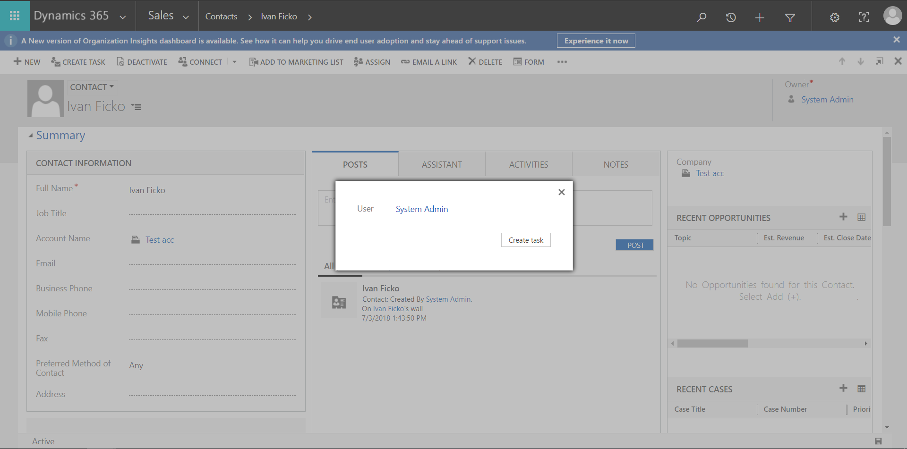907x449 pixels.
Task: Expand the Sales area dropdown chevron
Action: [186, 17]
